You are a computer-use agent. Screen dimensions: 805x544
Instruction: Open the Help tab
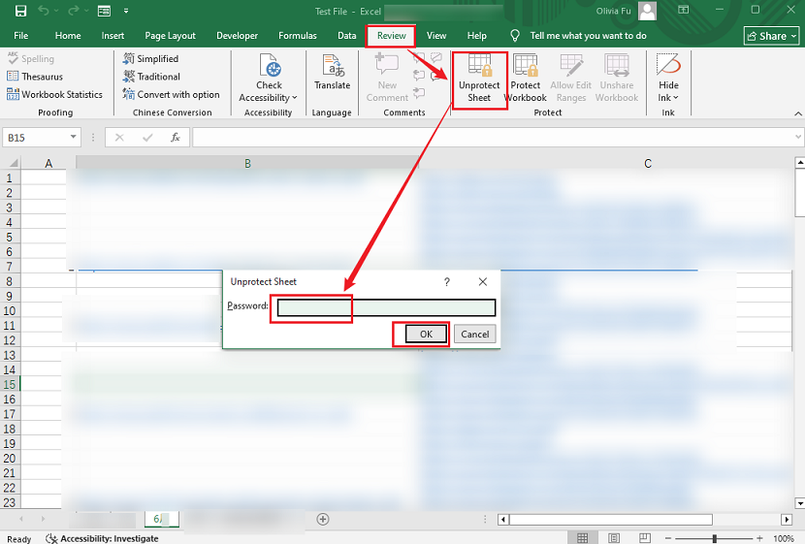coord(476,36)
